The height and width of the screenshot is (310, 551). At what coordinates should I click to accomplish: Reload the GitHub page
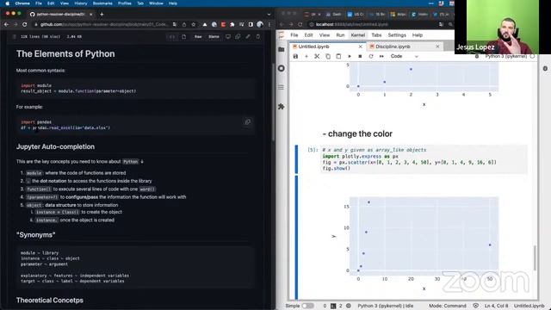click(24, 25)
